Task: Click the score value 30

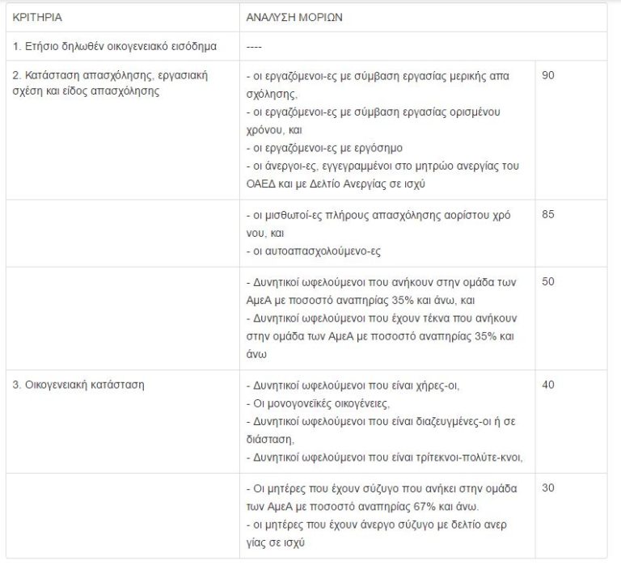Action: point(549,489)
